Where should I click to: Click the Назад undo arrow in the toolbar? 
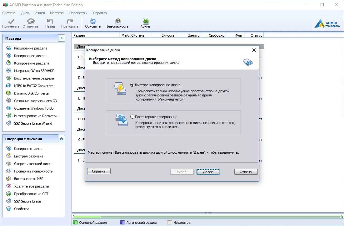coord(50,21)
